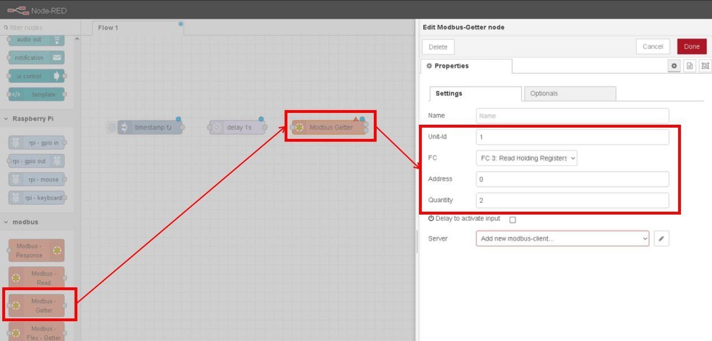This screenshot has width=712, height=341.
Task: Click the delay 1s node on canvas
Action: (237, 128)
